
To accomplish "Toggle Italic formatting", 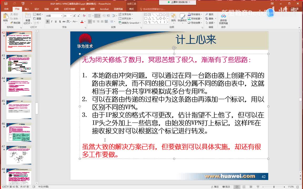I will [52, 22].
